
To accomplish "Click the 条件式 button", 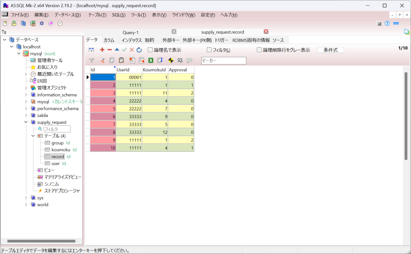I will (330, 50).
